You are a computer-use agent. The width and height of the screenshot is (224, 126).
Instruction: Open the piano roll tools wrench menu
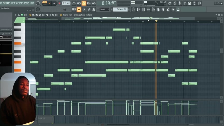tap(19, 15)
